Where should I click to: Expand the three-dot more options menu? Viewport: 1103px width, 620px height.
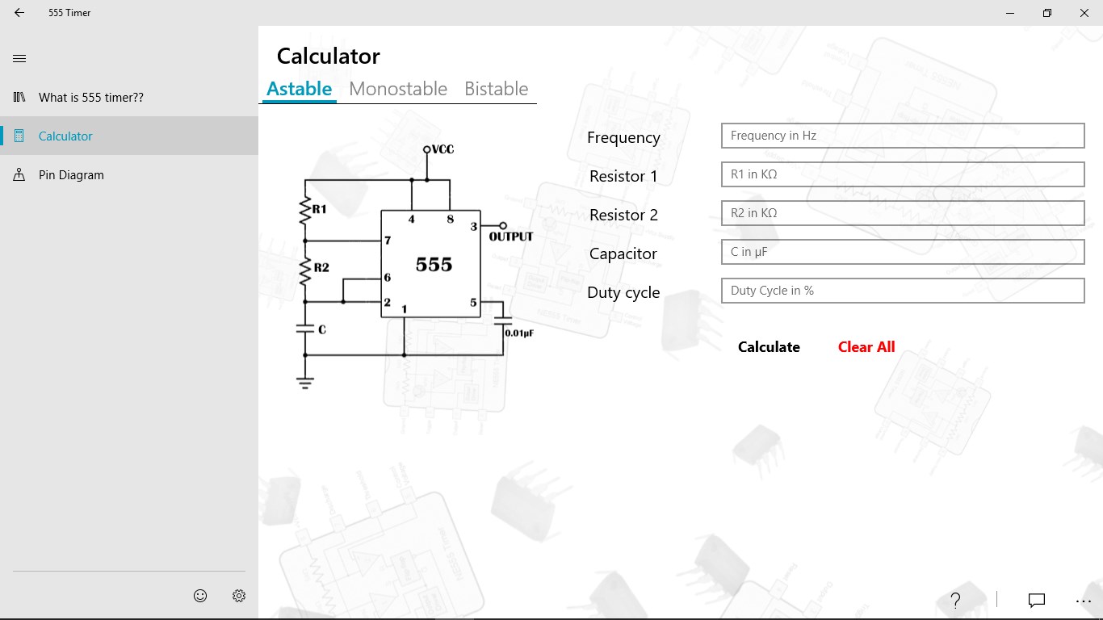click(x=1084, y=600)
